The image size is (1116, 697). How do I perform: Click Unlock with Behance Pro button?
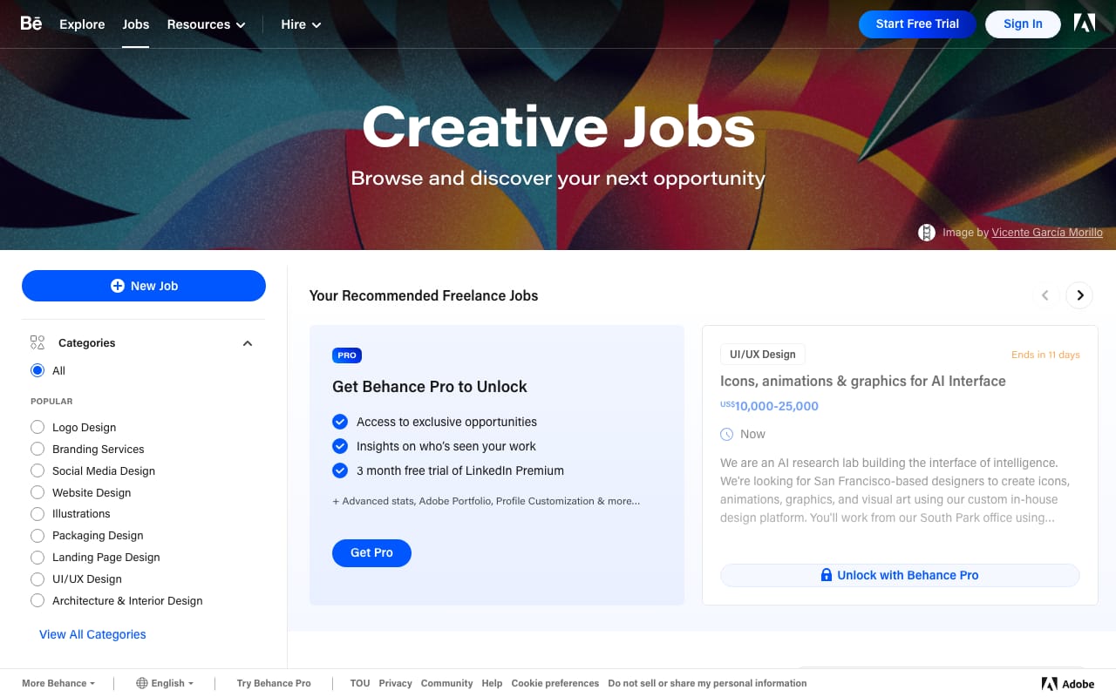click(x=900, y=575)
